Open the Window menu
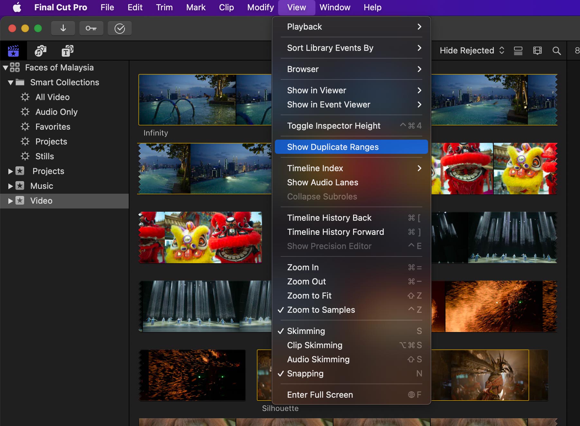580x426 pixels. point(335,7)
